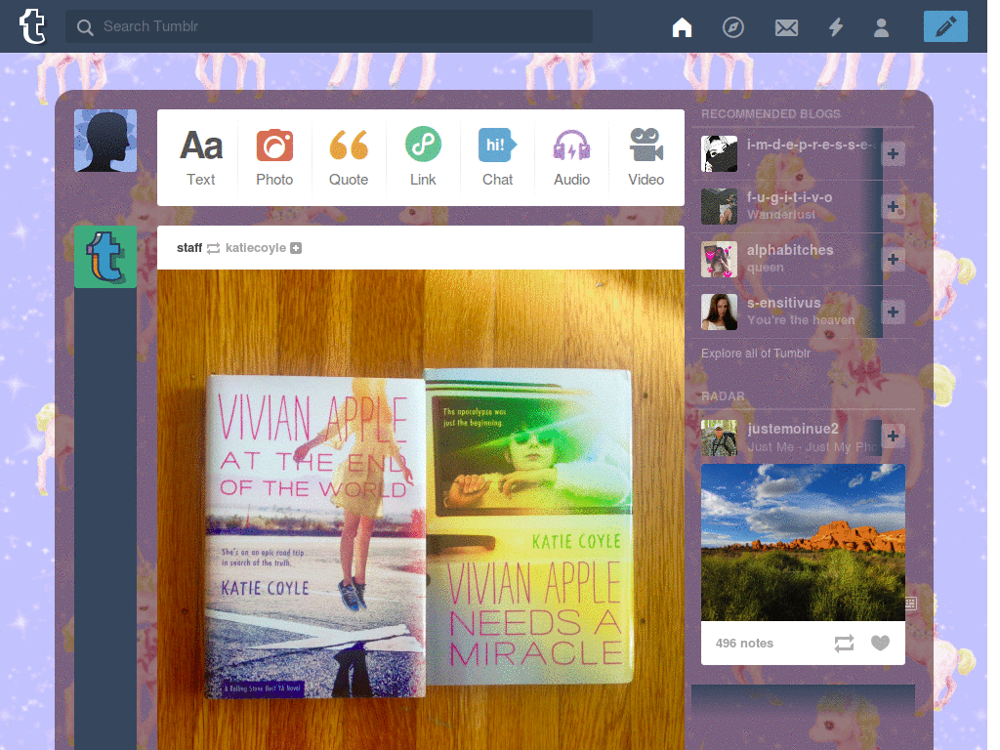The height and width of the screenshot is (750, 1000).
Task: View the 496 notes
Action: point(744,643)
